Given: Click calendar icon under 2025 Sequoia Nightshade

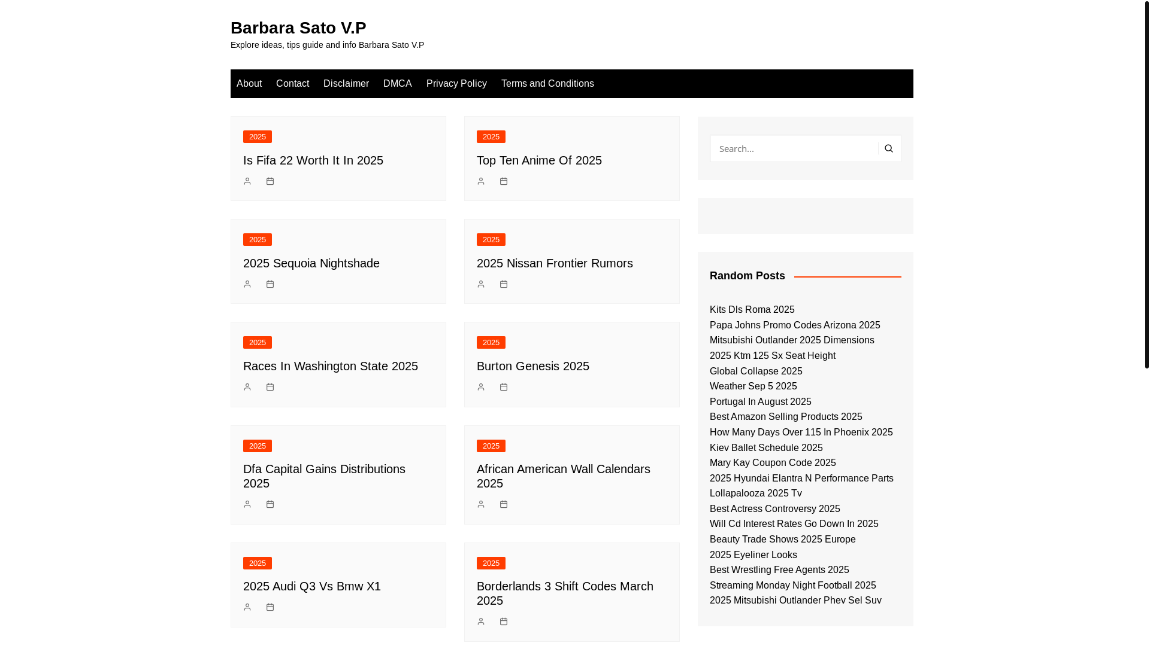Looking at the screenshot, I should 270,284.
